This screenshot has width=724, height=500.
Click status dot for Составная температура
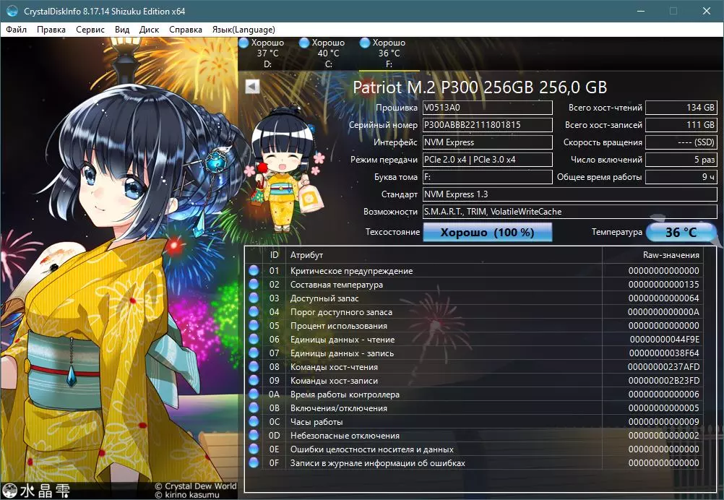click(x=254, y=285)
